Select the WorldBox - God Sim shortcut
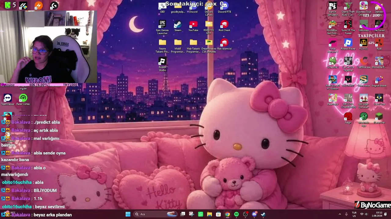Viewport: 391px width, 219px height. (x=333, y=28)
